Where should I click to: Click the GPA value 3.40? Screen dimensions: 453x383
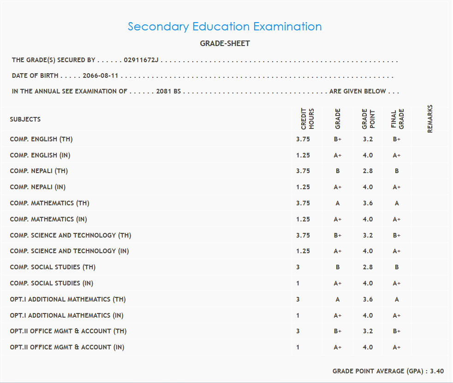(x=437, y=371)
